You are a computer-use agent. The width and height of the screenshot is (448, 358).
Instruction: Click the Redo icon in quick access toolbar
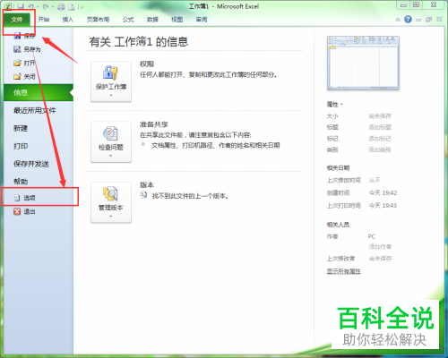46,6
